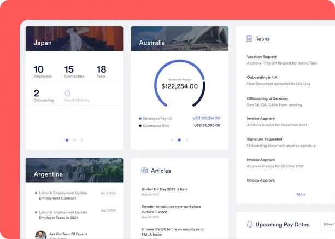Viewport: 335px width, 239px height.
Task: Open the FMLA leave article
Action: [x=173, y=233]
